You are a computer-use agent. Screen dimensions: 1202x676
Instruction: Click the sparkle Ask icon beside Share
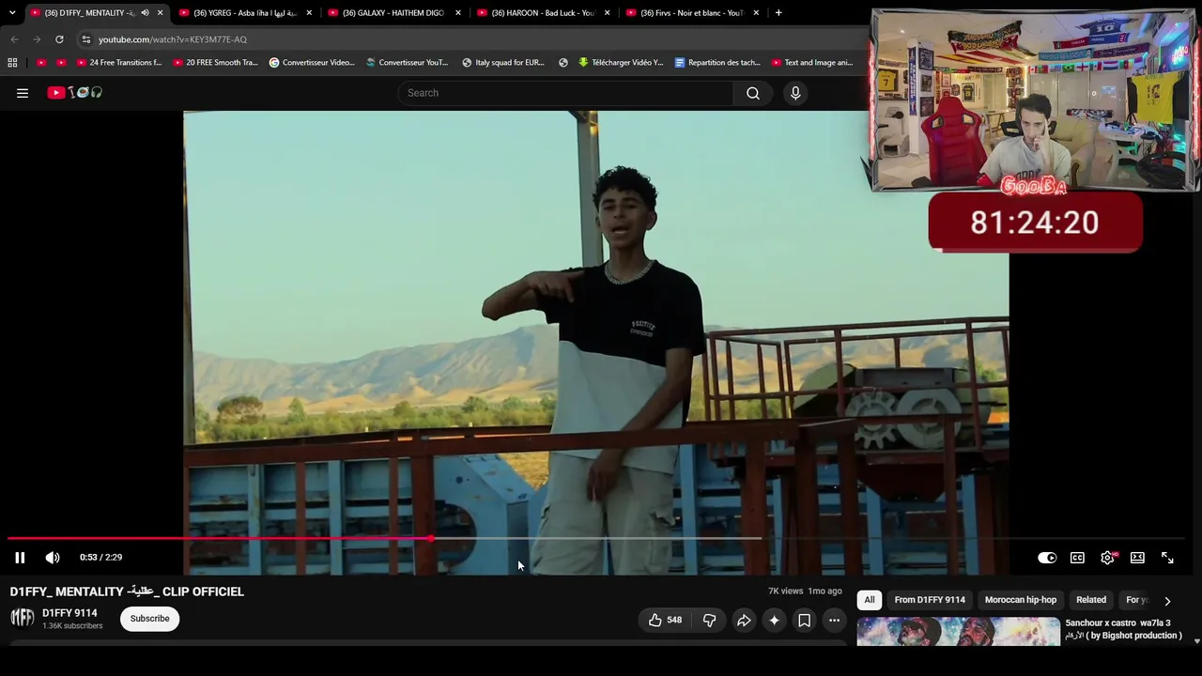pos(774,620)
